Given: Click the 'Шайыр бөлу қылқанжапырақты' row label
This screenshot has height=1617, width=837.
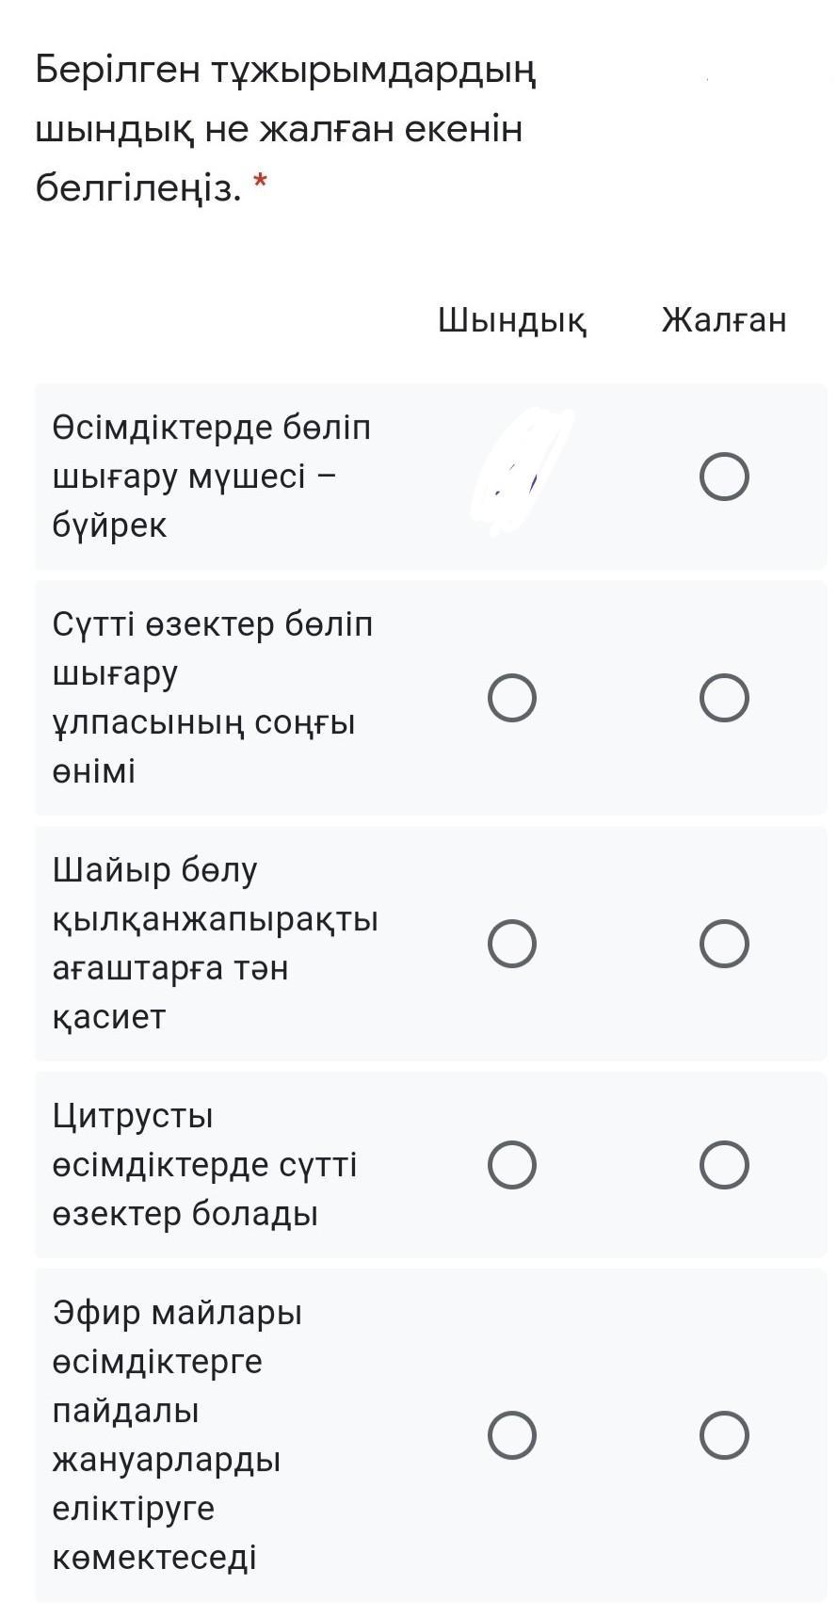Looking at the screenshot, I should coord(215,943).
